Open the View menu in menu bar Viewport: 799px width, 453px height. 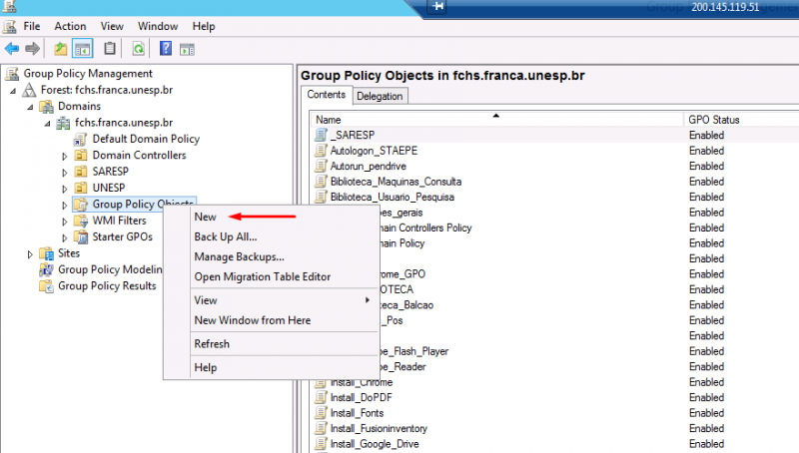(112, 26)
